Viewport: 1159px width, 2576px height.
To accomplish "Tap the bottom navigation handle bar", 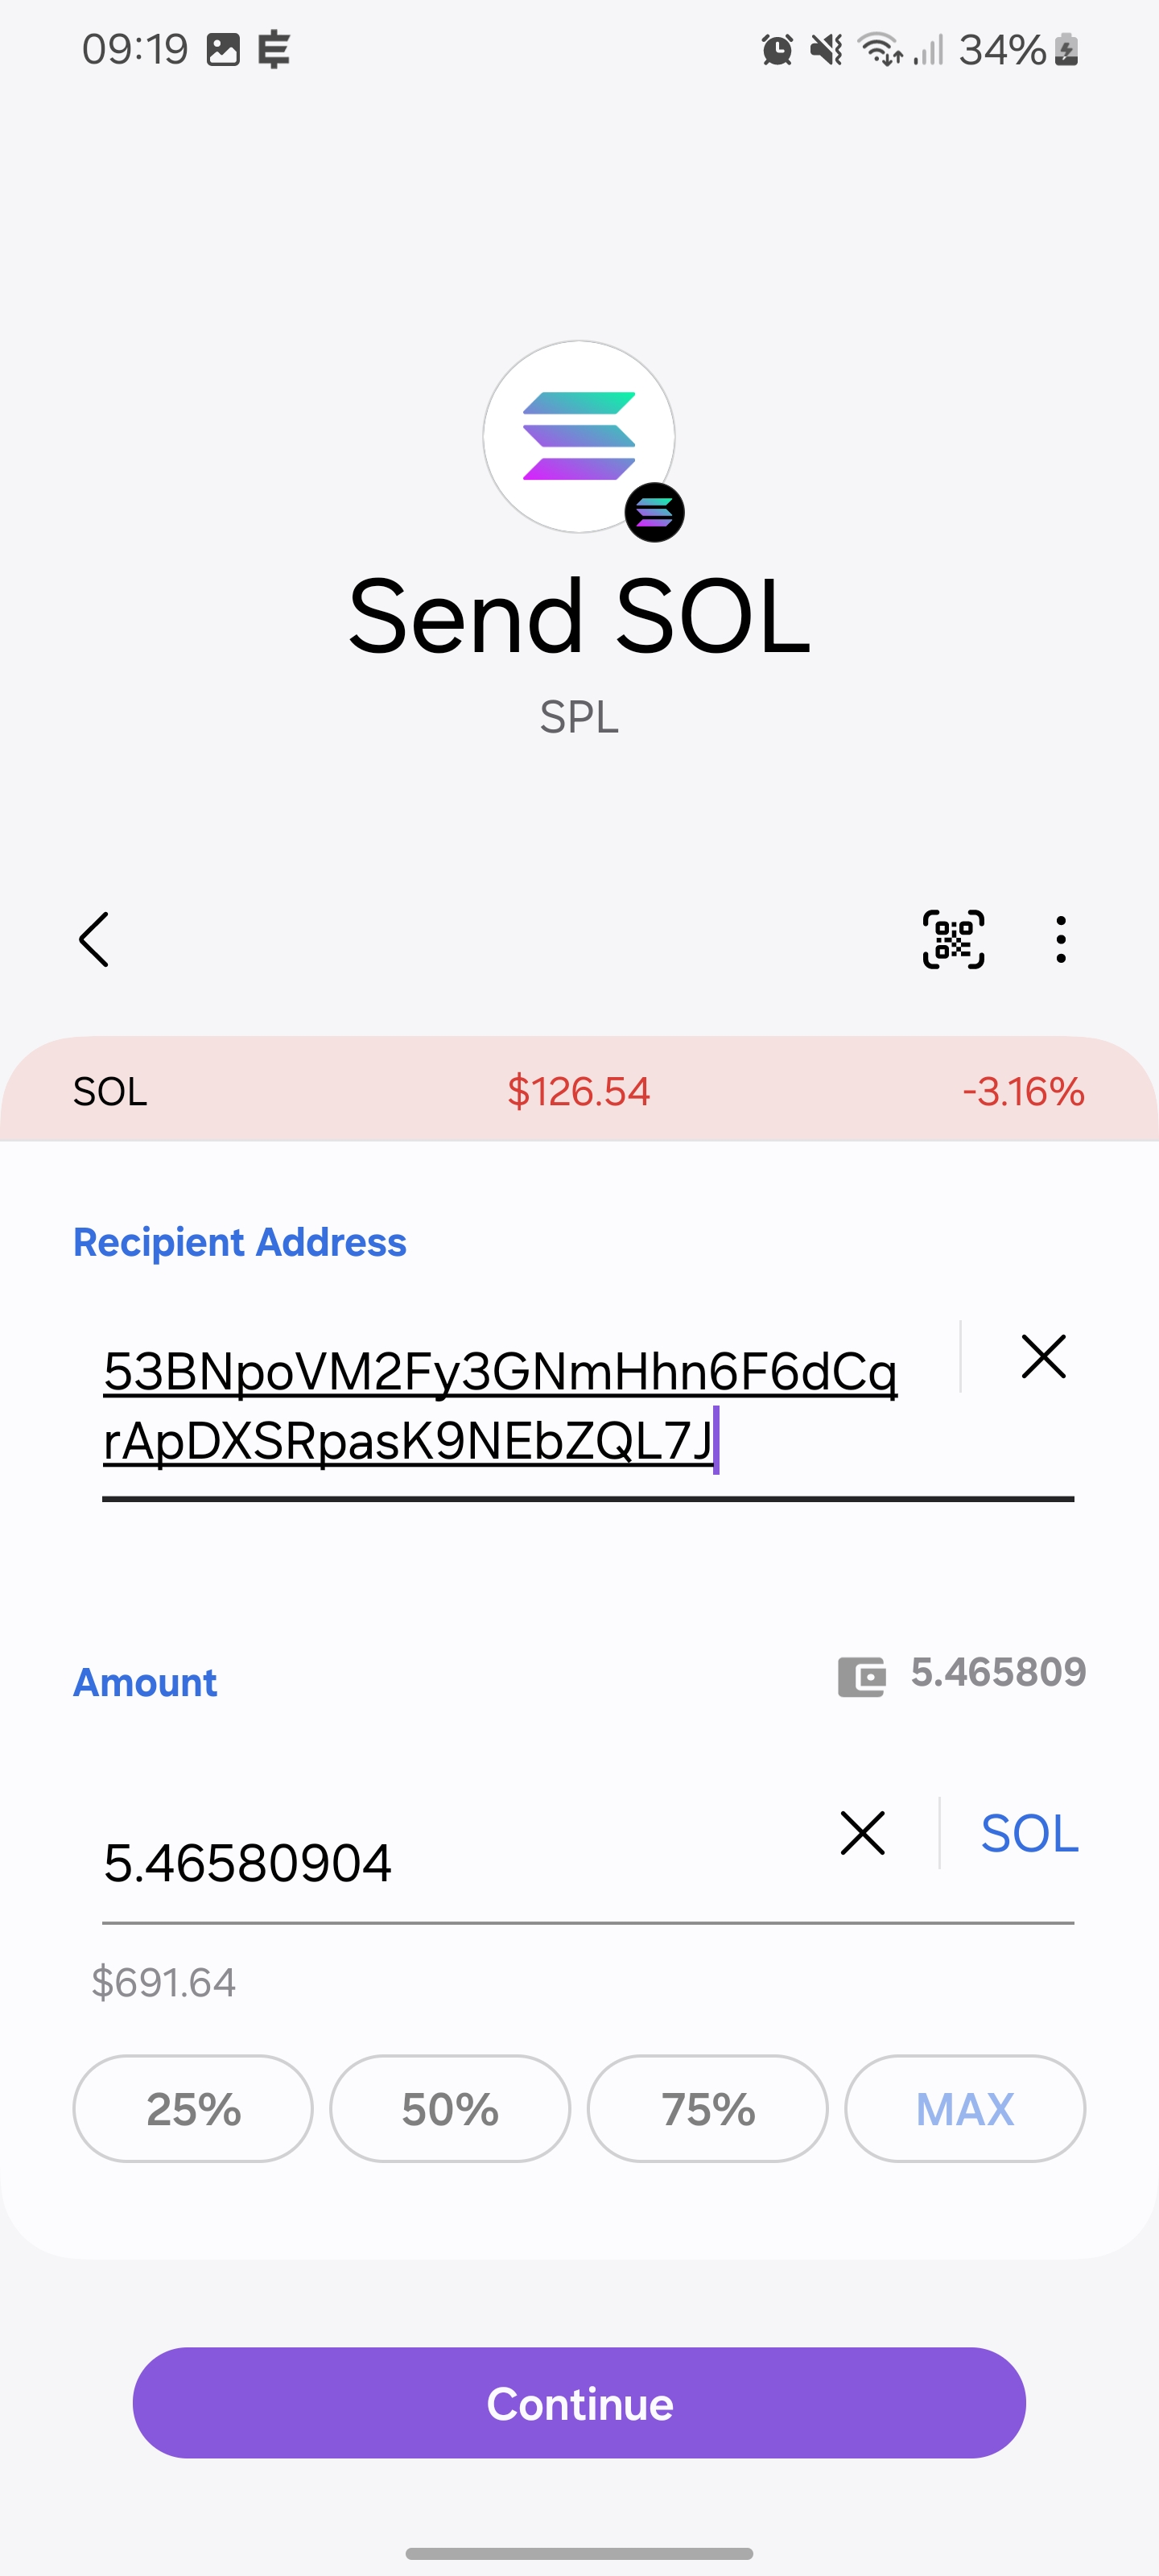I will (579, 2546).
